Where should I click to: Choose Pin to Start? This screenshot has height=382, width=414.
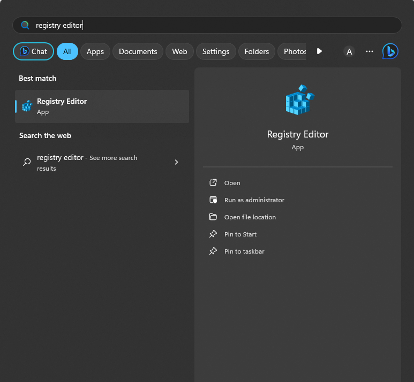240,234
